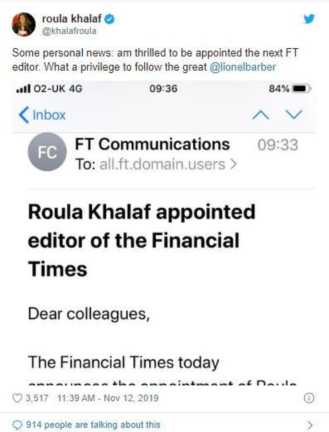Click the blue verified badge
Image resolution: width=329 pixels, height=432 pixels.
110,19
